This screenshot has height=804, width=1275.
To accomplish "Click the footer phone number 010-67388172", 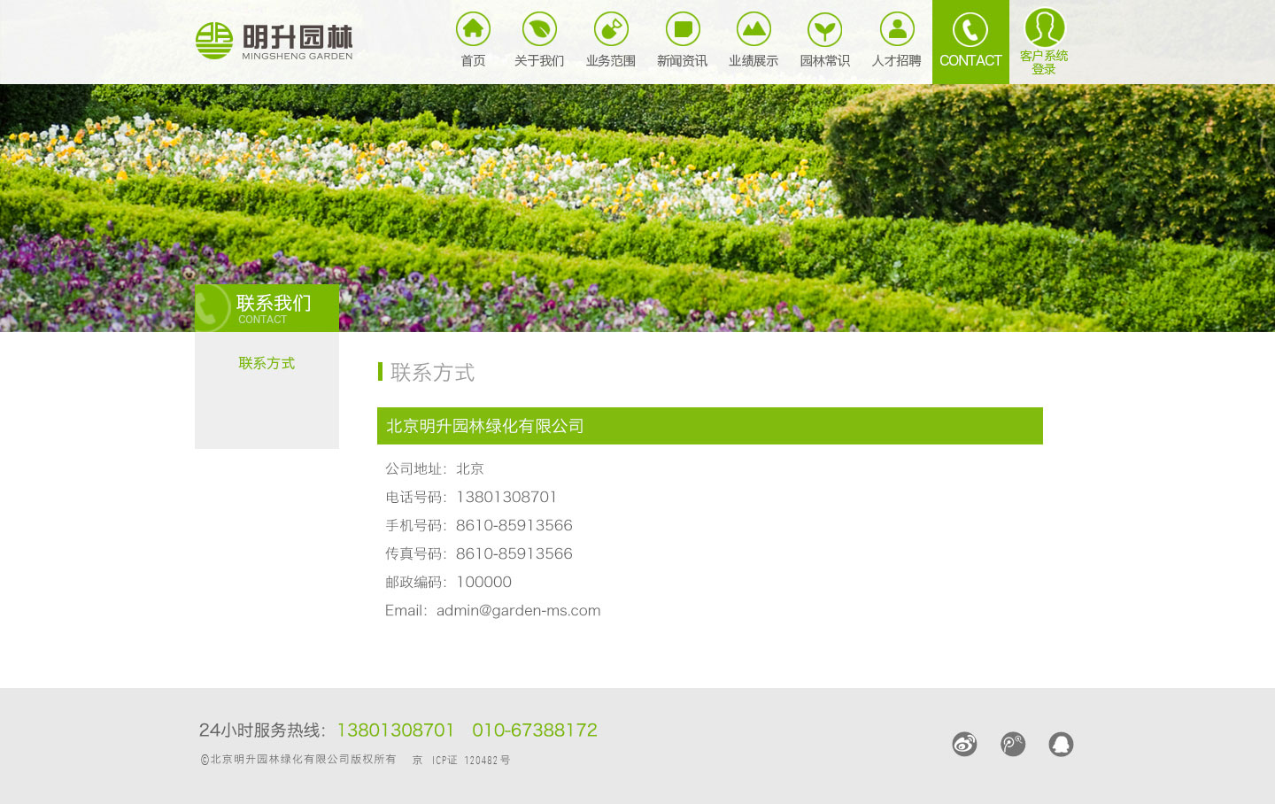I will 535,730.
